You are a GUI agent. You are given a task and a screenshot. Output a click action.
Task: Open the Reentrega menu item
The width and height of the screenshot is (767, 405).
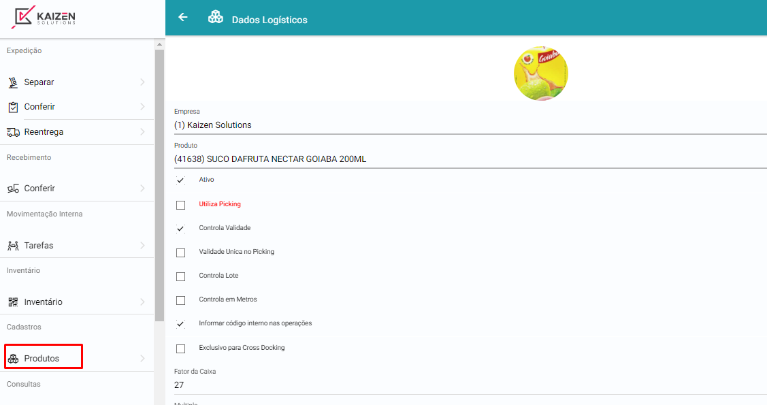(x=77, y=132)
